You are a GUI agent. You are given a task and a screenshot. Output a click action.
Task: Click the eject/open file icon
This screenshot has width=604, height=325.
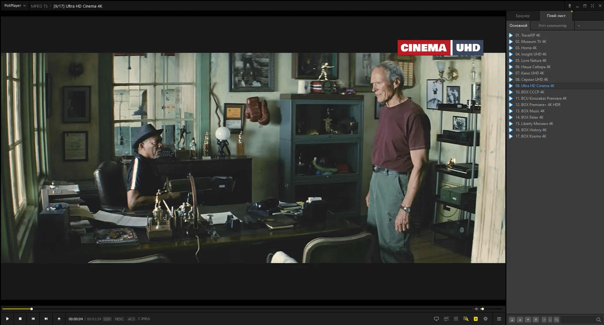59,319
